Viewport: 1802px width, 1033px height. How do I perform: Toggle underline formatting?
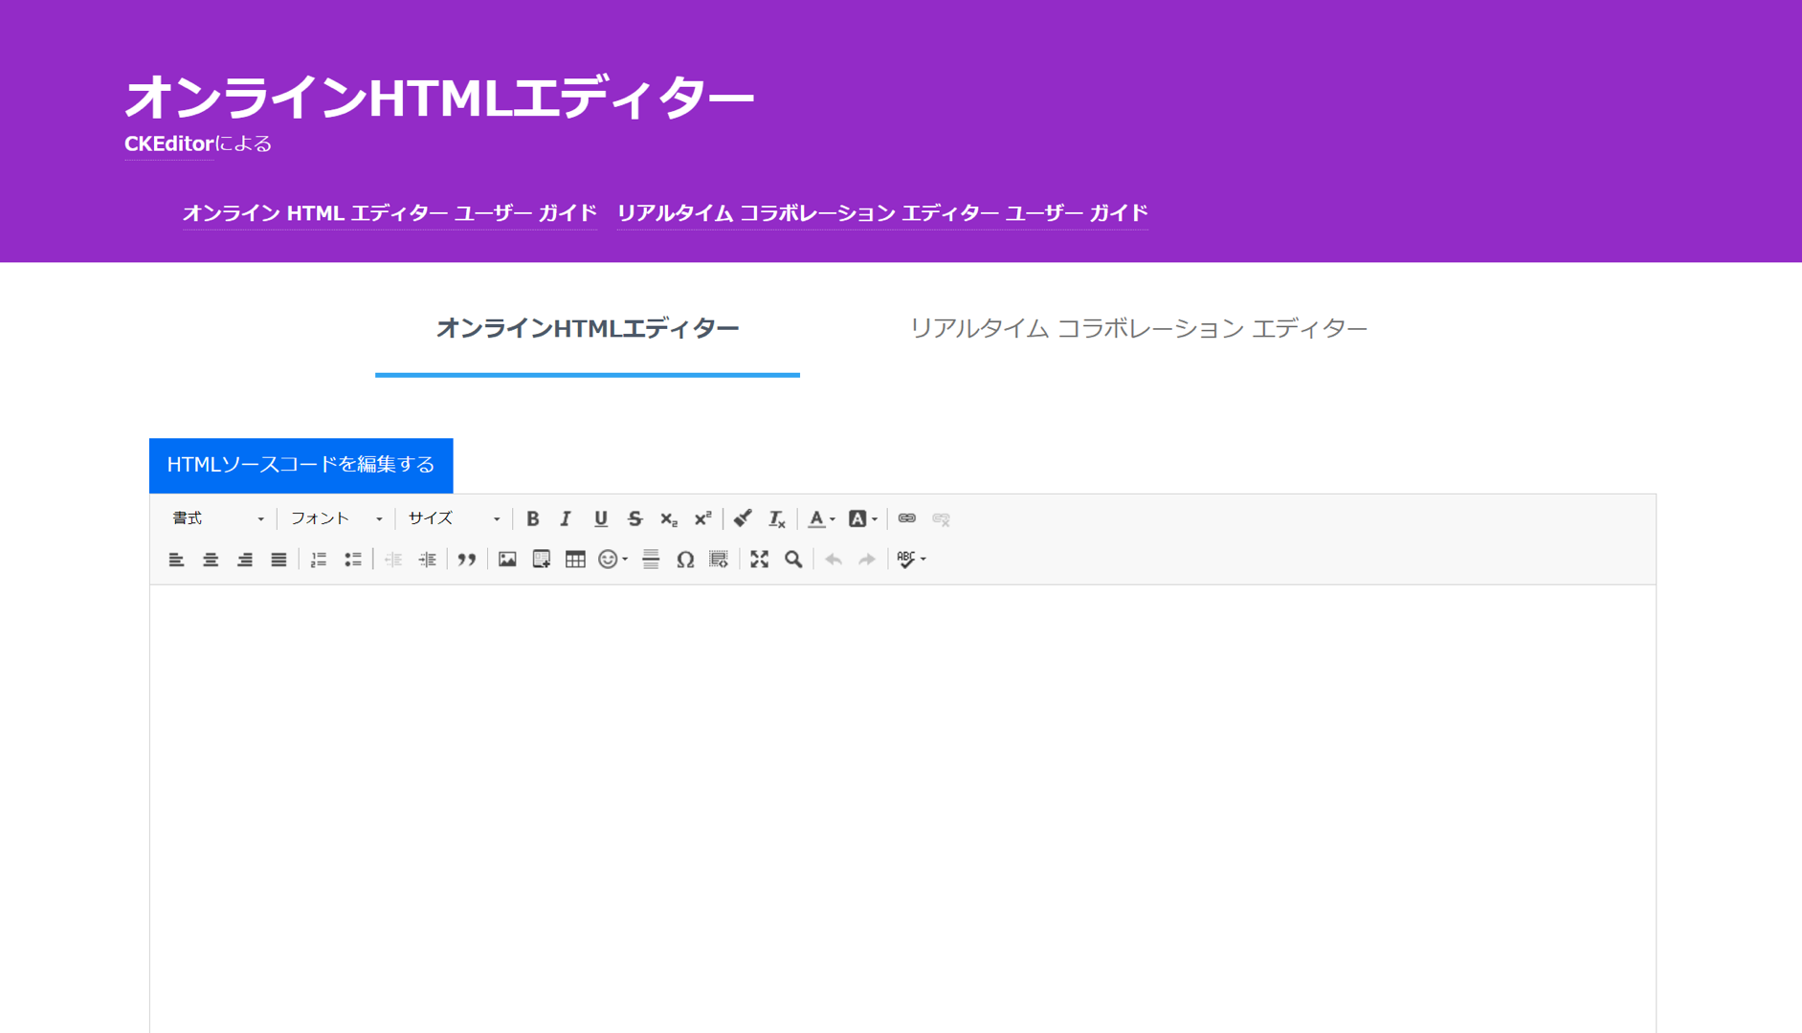[x=600, y=518]
